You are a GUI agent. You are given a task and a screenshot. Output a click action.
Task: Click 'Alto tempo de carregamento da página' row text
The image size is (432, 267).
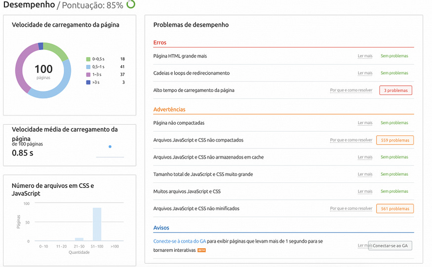tap(194, 90)
